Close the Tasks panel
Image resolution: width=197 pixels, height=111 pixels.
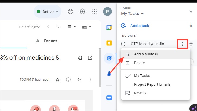click(x=191, y=11)
